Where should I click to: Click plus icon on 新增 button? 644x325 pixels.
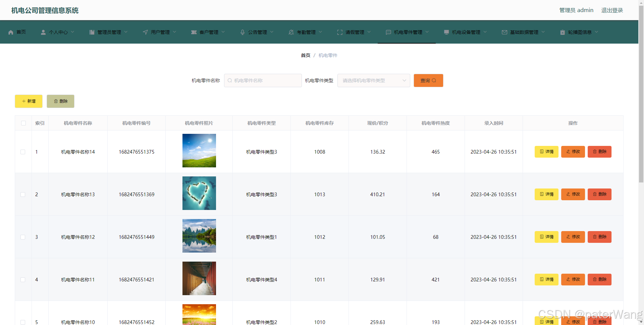(24, 101)
